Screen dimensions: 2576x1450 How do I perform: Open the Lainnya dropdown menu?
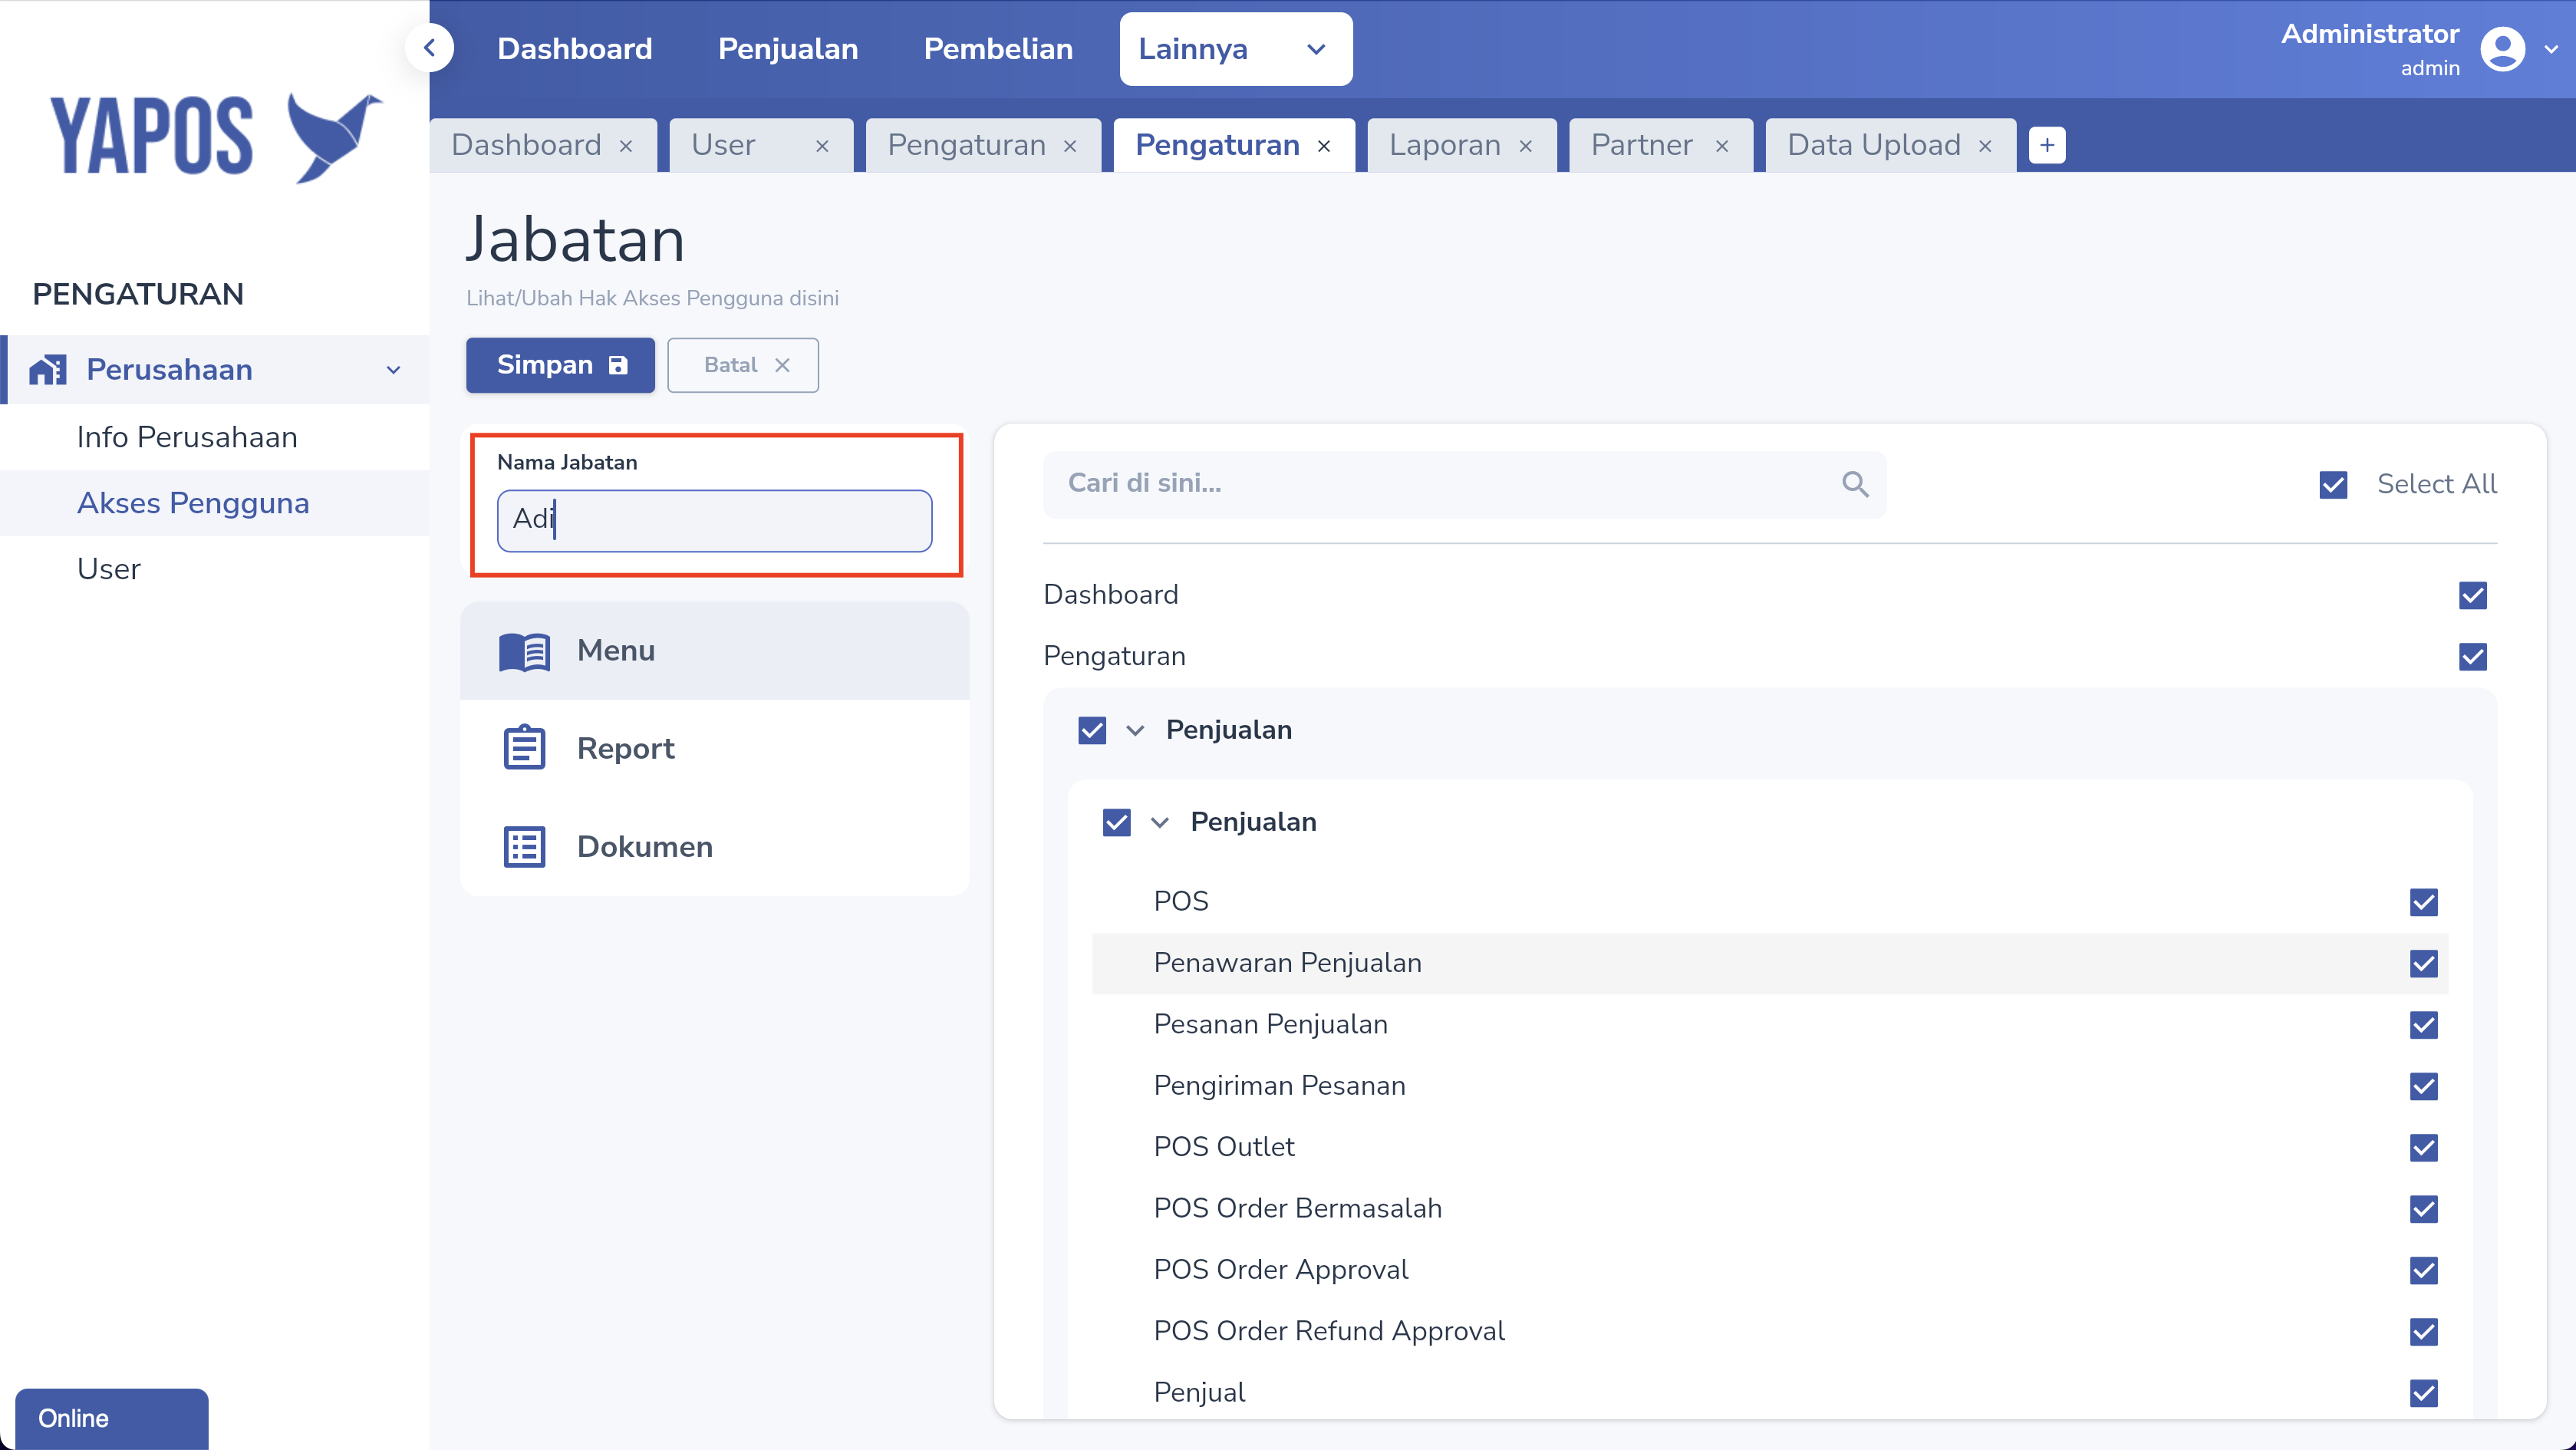click(1235, 49)
